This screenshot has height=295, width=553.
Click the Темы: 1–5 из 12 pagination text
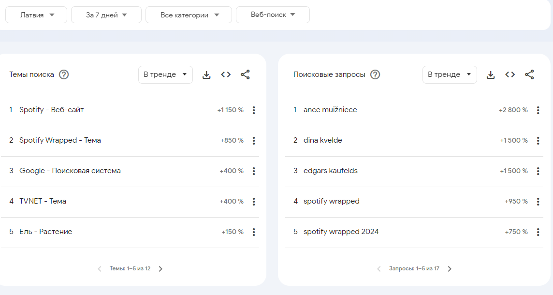pyautogui.click(x=130, y=268)
